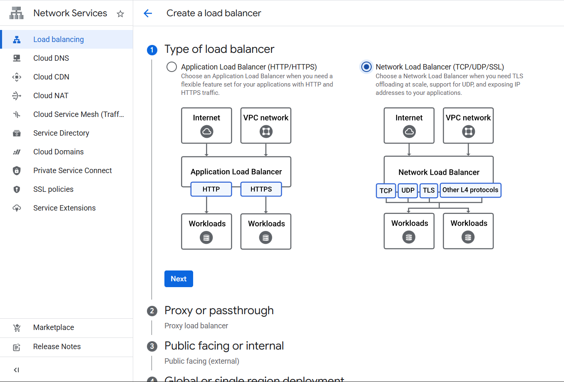The width and height of the screenshot is (564, 382).
Task: Click the Cloud CDN icon
Action: (17, 77)
